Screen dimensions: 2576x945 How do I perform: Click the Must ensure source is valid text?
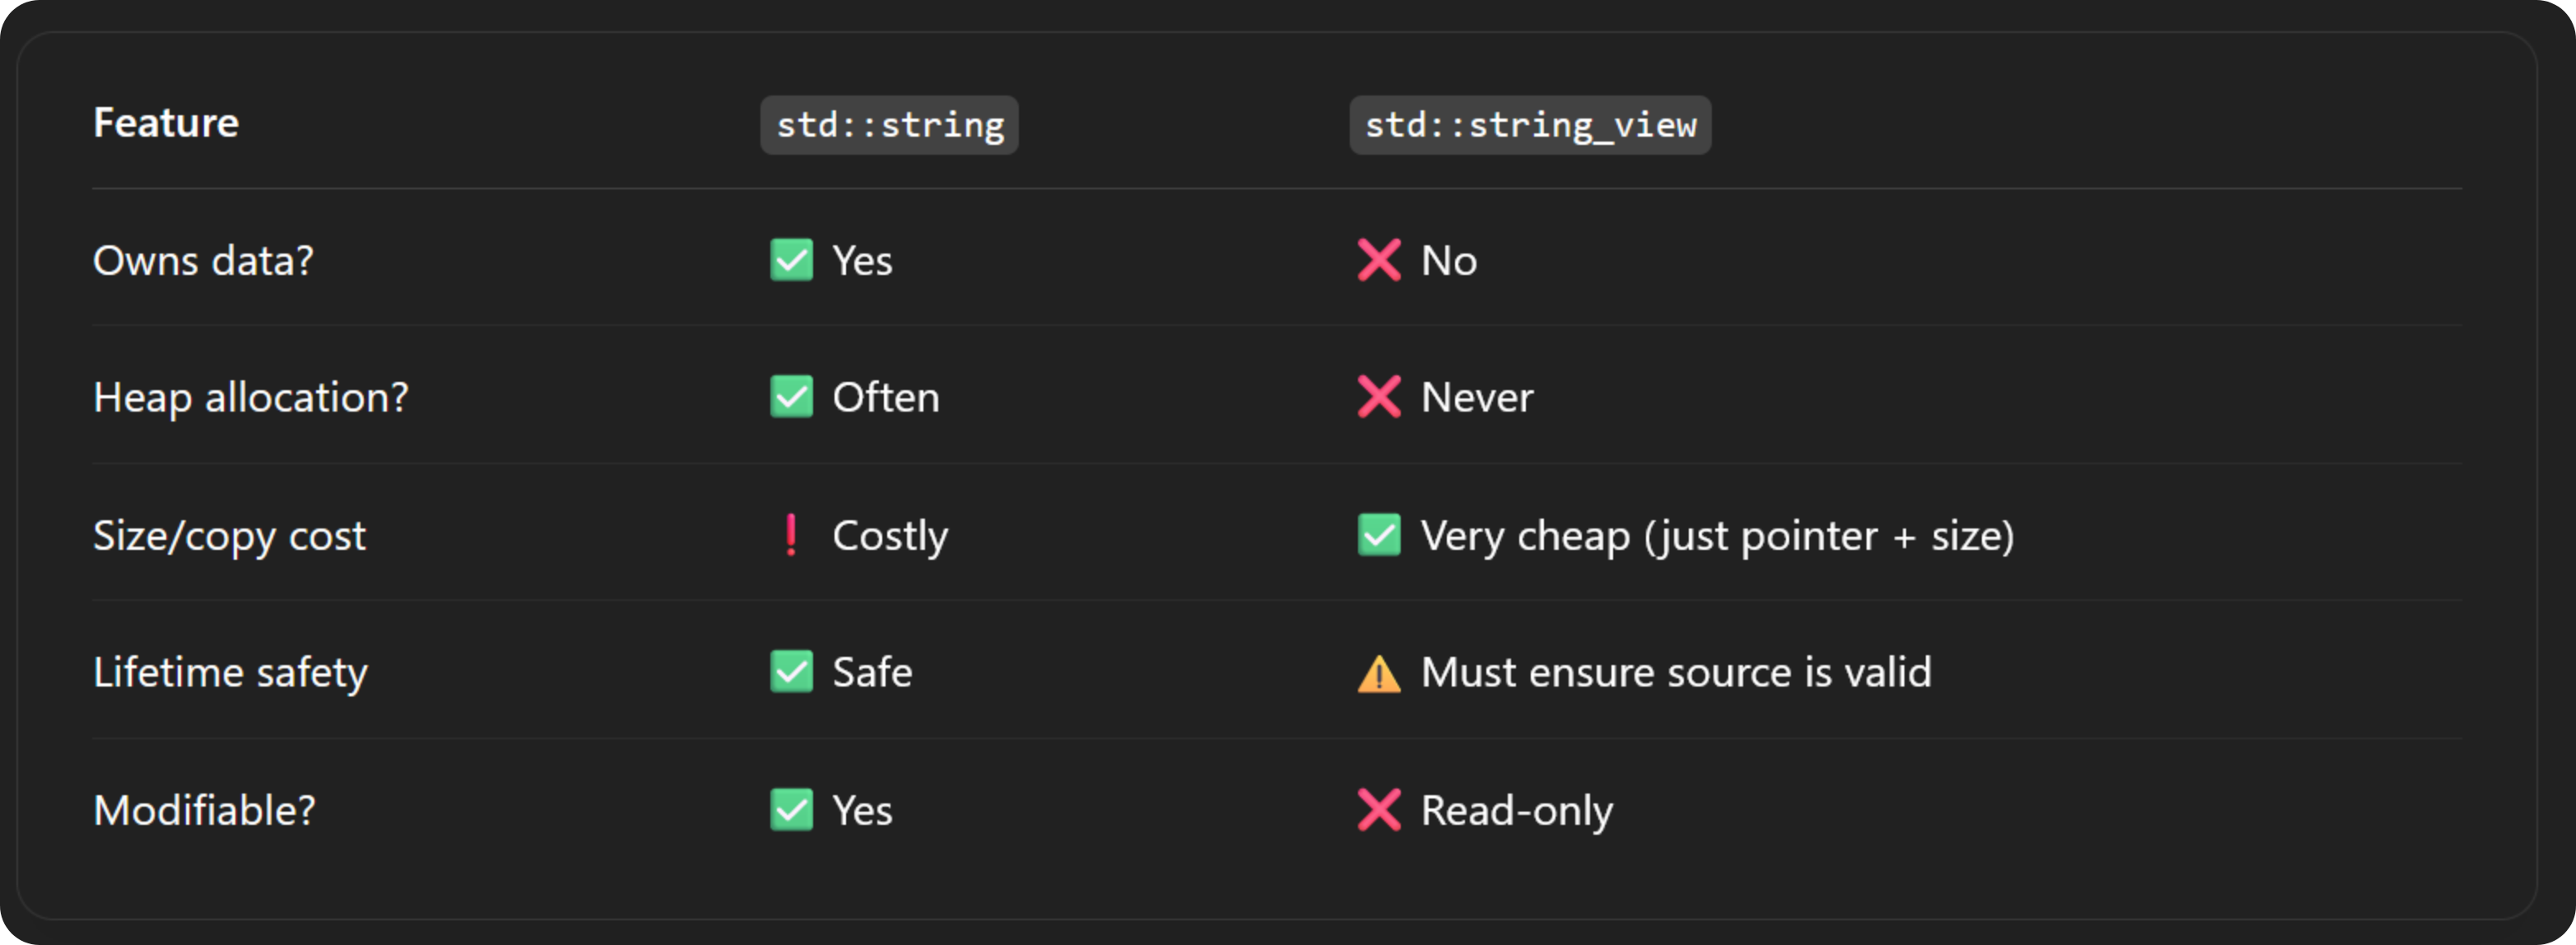point(1676,672)
